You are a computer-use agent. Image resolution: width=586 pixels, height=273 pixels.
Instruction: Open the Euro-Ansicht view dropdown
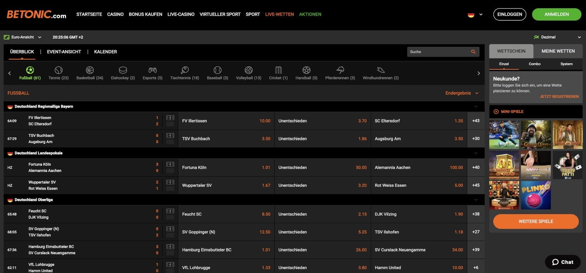(23, 37)
